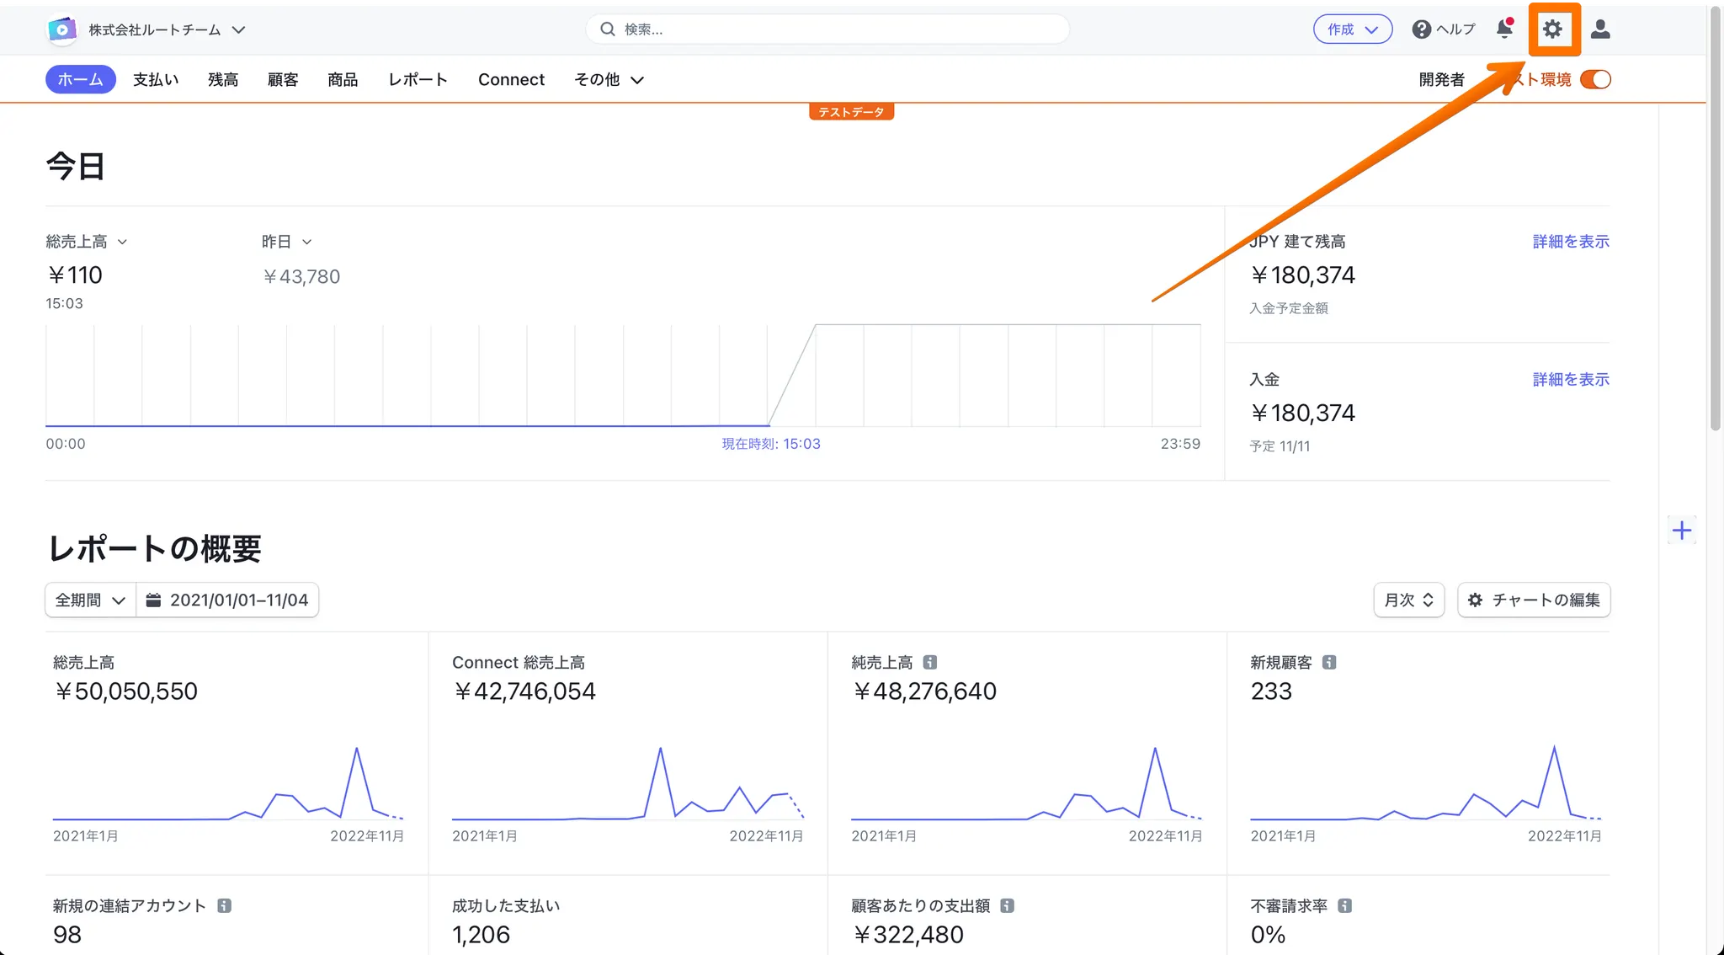1724x955 pixels.
Task: Open the notifications bell
Action: 1504,29
